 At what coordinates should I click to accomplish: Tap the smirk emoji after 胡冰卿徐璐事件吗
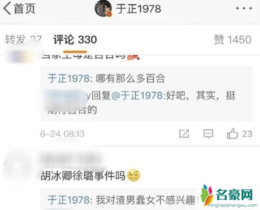(134, 176)
